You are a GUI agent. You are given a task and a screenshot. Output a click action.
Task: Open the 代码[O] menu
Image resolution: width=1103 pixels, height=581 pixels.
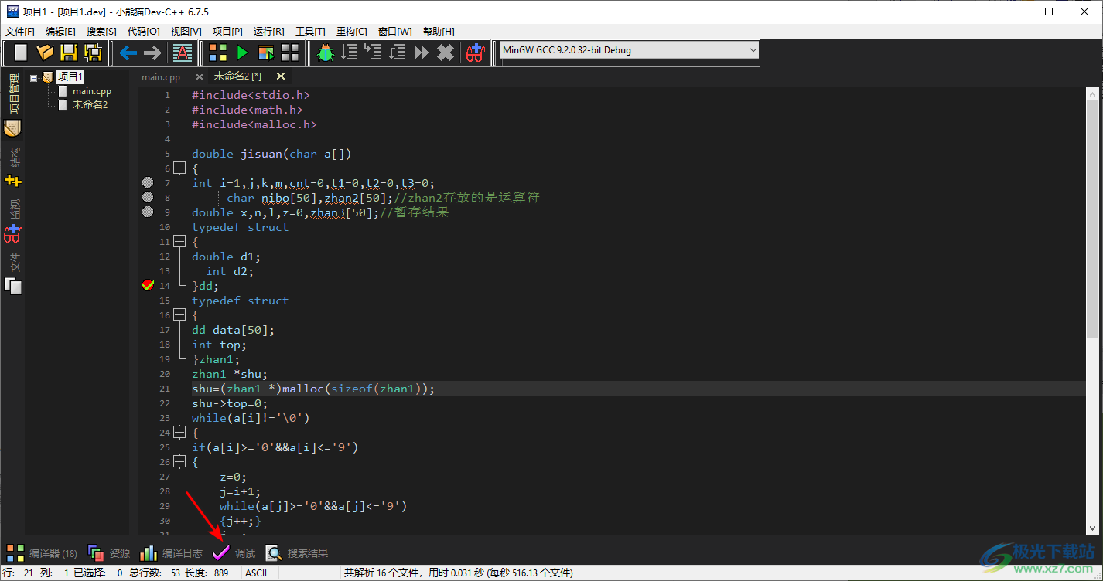tap(143, 31)
